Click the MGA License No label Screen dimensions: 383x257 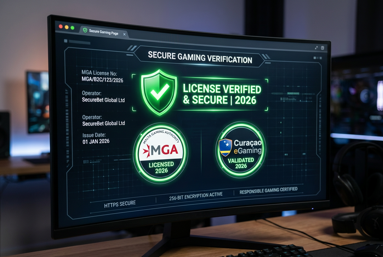(99, 73)
